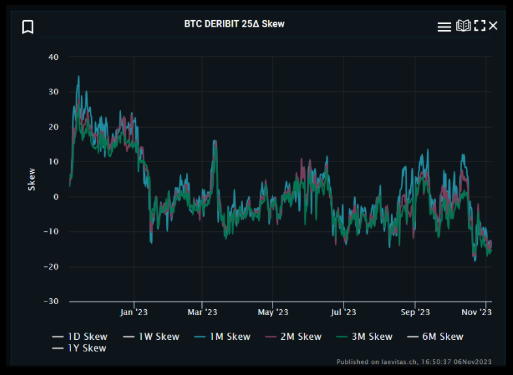
Task: Hide the 3M Skew series
Action: click(364, 337)
